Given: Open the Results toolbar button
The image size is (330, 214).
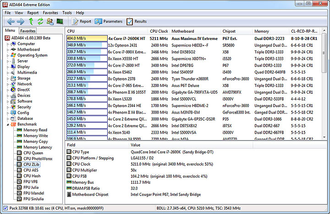Looking at the screenshot, I should pos(137,21).
